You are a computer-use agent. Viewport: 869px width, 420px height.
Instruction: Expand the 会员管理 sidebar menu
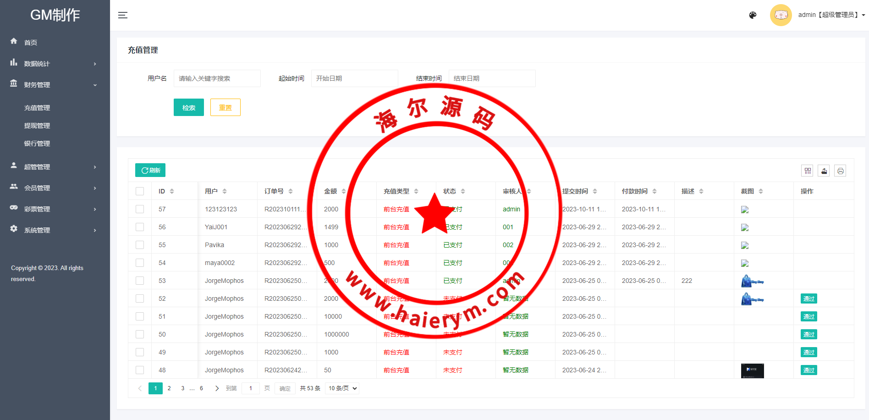55,188
